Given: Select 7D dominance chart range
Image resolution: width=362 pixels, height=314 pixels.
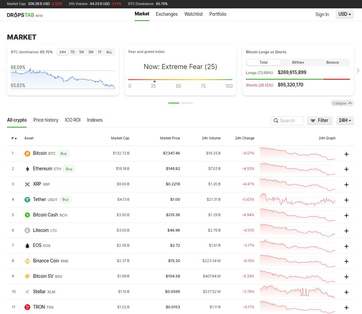Looking at the screenshot, I should (73, 52).
